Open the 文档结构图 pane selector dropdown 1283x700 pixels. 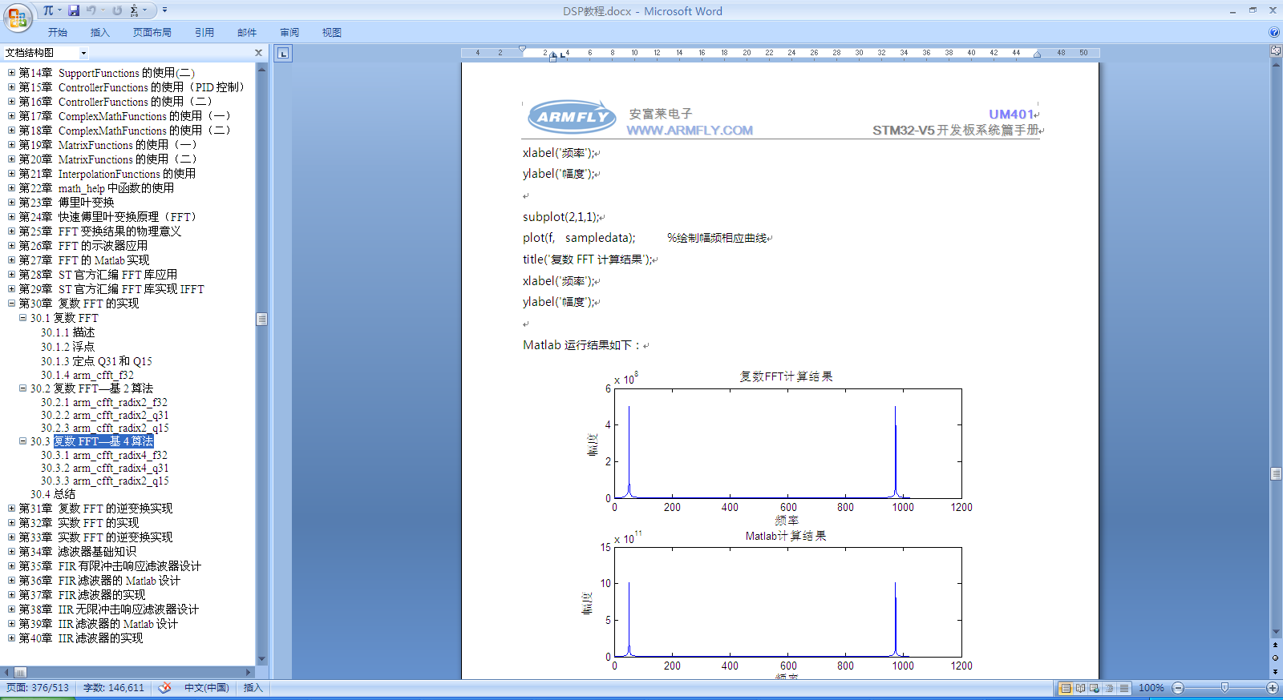click(83, 53)
